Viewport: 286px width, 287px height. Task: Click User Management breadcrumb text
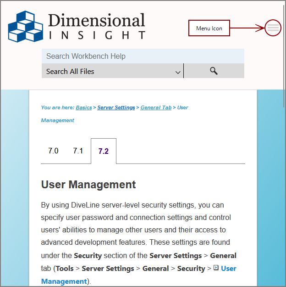pyautogui.click(x=58, y=120)
